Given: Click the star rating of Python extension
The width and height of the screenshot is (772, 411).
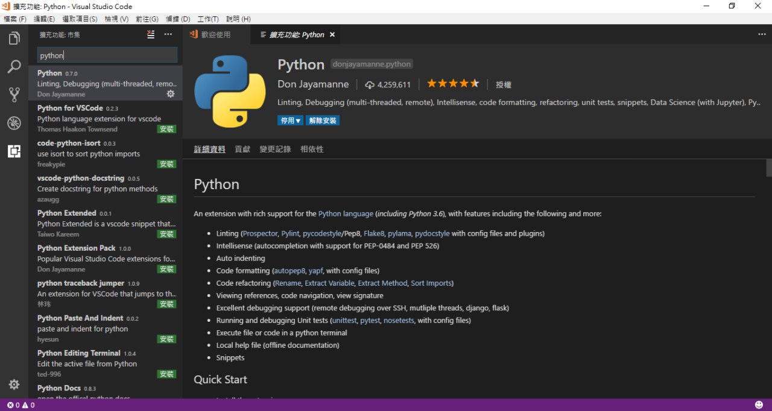Looking at the screenshot, I should 453,84.
